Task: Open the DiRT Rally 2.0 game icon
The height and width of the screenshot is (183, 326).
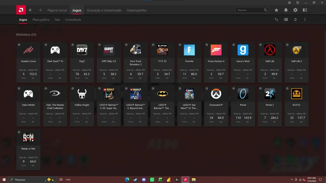Action: pyautogui.click(x=109, y=50)
